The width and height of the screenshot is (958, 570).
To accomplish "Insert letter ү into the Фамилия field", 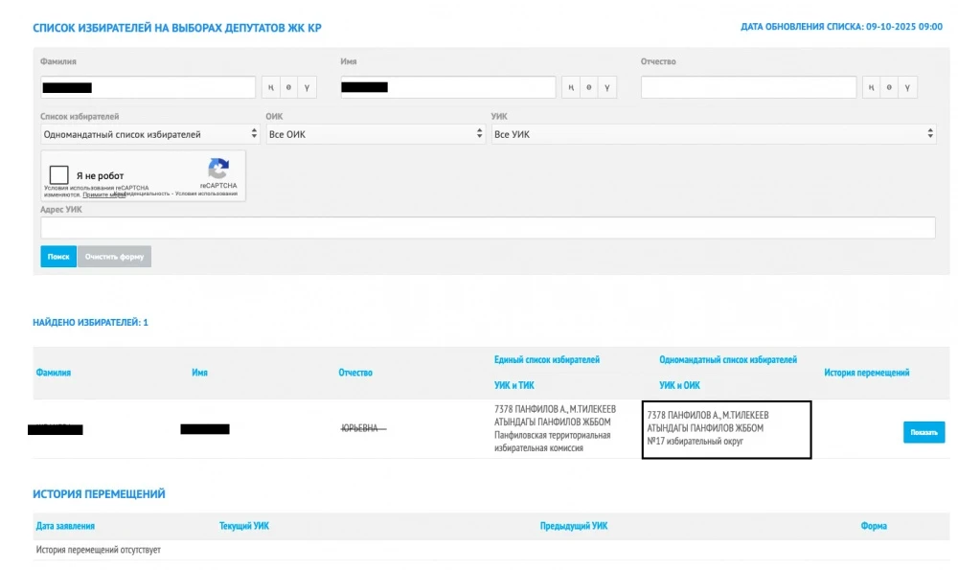I will 307,87.
